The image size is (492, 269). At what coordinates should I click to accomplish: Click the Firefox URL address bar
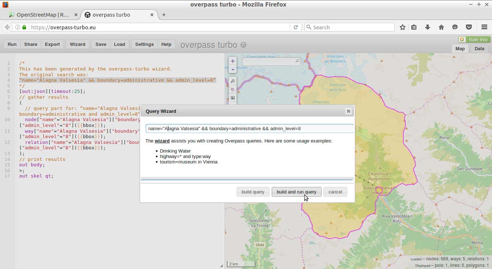159,27
